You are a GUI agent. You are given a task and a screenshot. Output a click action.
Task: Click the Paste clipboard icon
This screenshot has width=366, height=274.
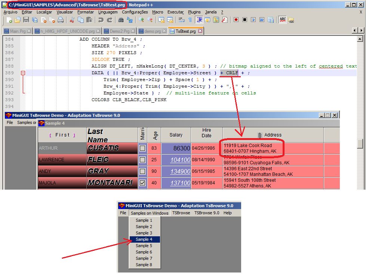89,20
